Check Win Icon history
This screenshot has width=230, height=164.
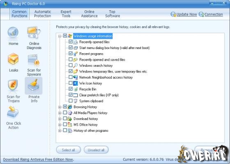click(x=71, y=83)
